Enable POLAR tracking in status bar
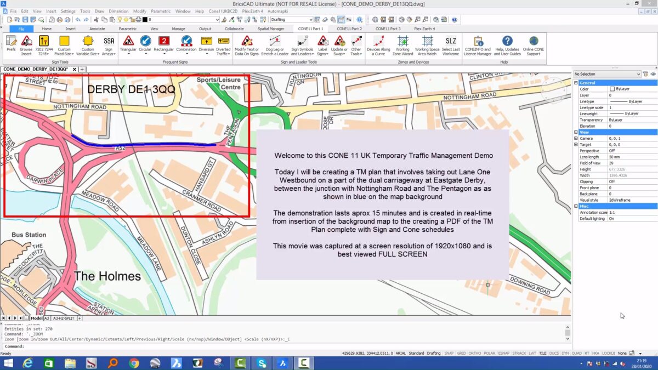658x370 pixels. tap(490, 354)
